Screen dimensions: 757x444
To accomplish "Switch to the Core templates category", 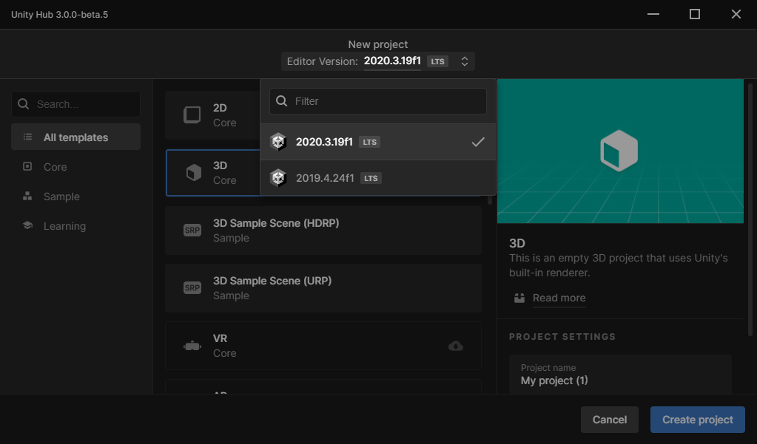I will click(x=55, y=167).
